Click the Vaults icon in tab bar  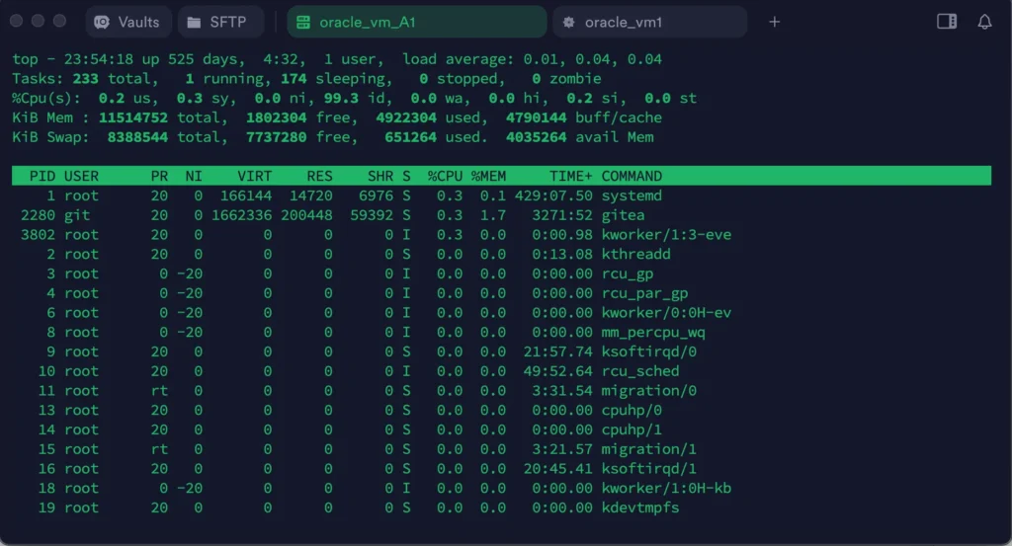pyautogui.click(x=101, y=22)
